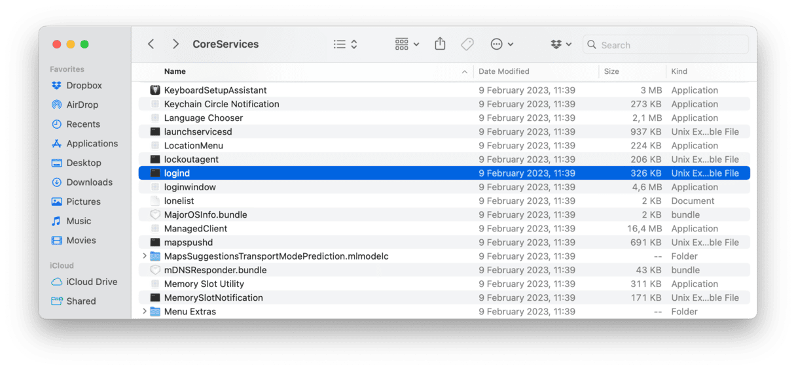This screenshot has width=796, height=370.
Task: Open iCloud Drive in the sidebar
Action: click(x=84, y=282)
